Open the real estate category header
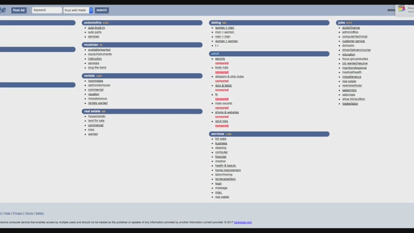Viewport: 414px width, 233px height. (x=142, y=111)
